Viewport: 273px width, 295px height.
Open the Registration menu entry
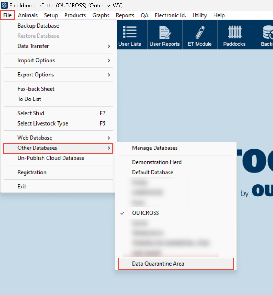click(x=32, y=172)
